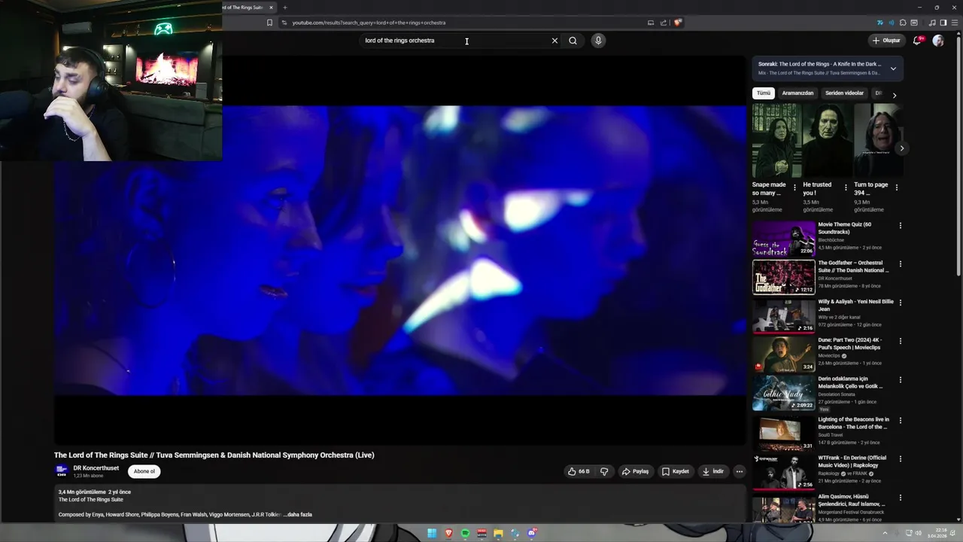Open a new browser tab
Image resolution: width=963 pixels, height=542 pixels.
pyautogui.click(x=284, y=8)
